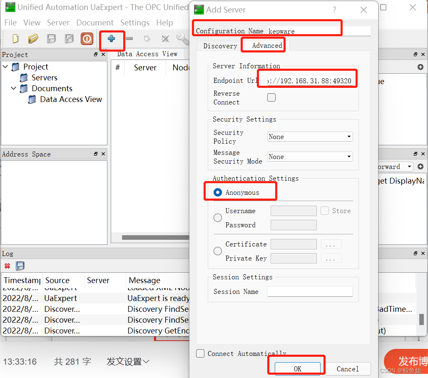The width and height of the screenshot is (428, 378).
Task: Select Data Access View in Project tree
Action: 71,99
